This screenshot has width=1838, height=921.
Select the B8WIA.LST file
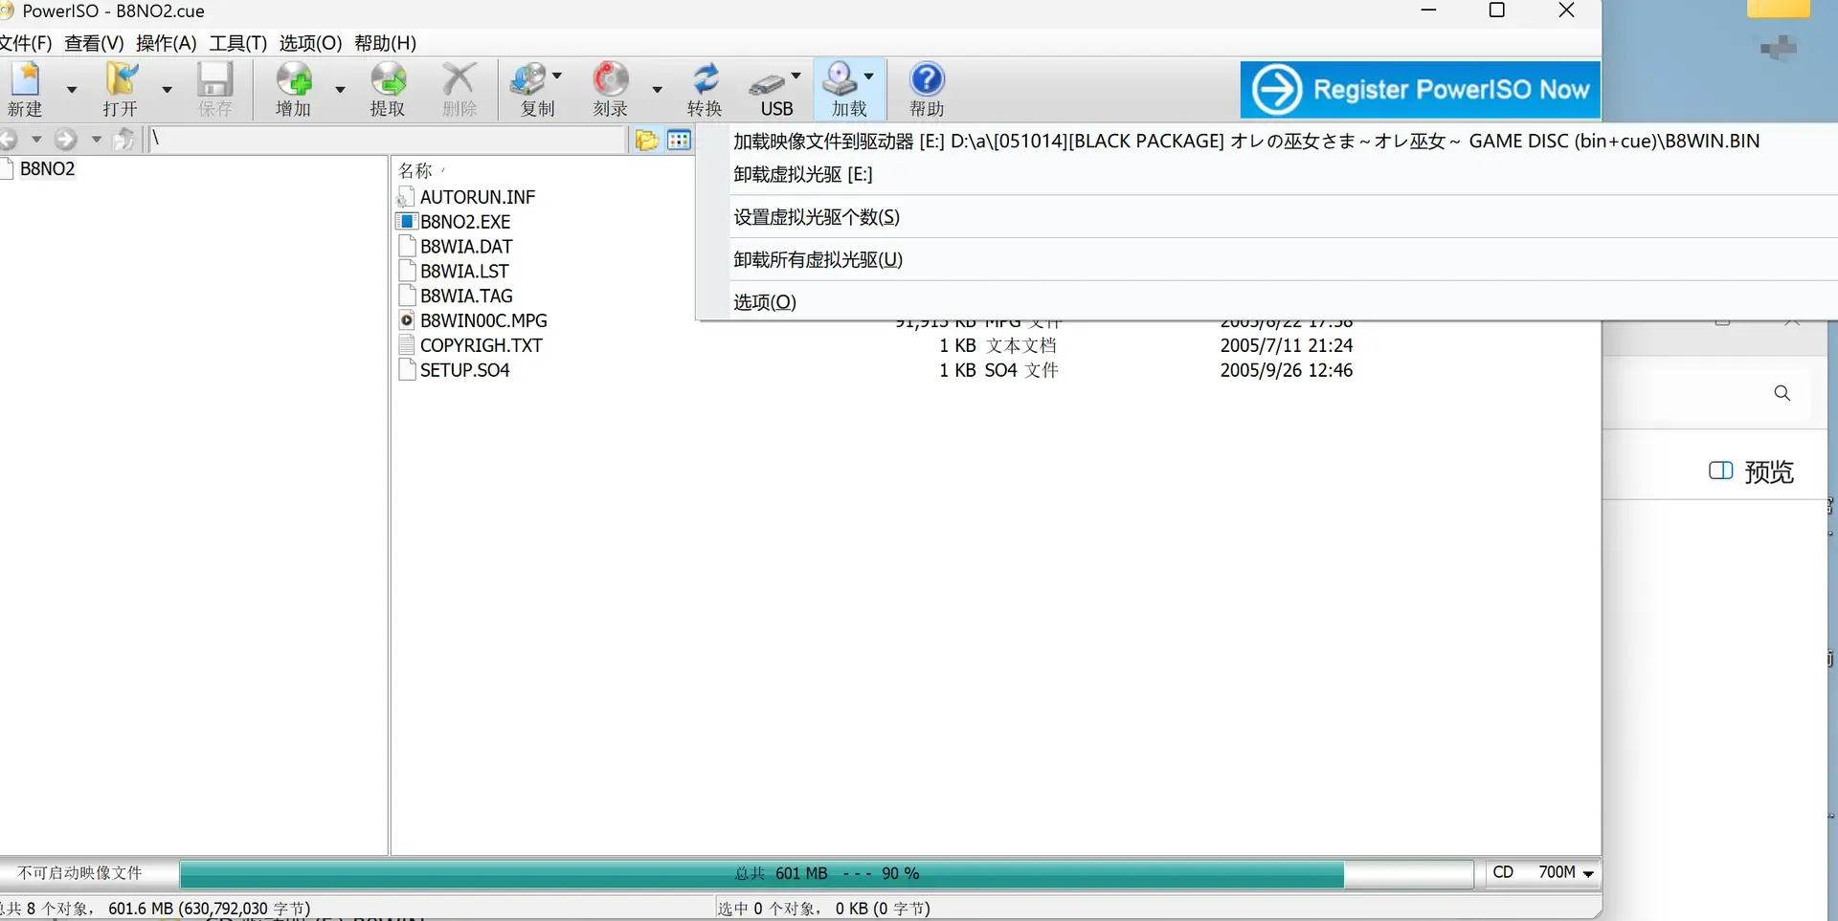[464, 272]
